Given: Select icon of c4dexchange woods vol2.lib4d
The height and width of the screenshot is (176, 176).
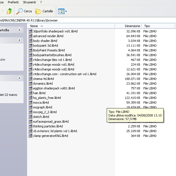Looking at the screenshot, I should [30, 69].
